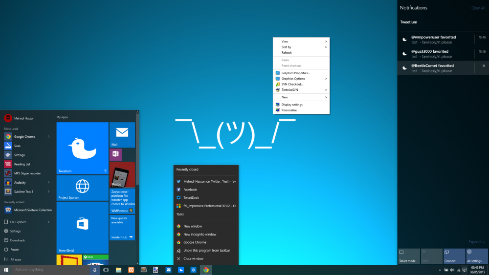Viewport: 489px width, 275px height.
Task: Click the Cortana microphone icon
Action: [x=95, y=270]
